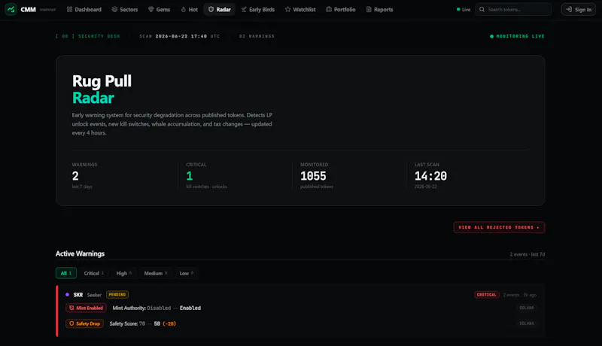Click Mint Authority Disabled to Enabled text
Image resolution: width=602 pixels, height=346 pixels.
(x=157, y=308)
